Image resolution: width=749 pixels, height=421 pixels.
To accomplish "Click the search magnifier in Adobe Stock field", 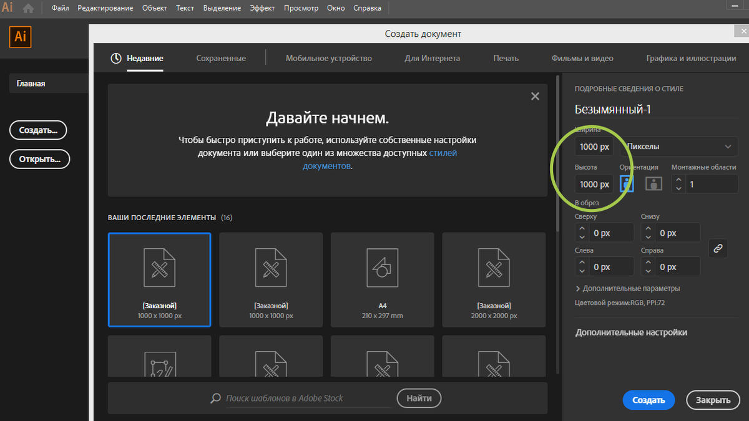I will pos(215,398).
